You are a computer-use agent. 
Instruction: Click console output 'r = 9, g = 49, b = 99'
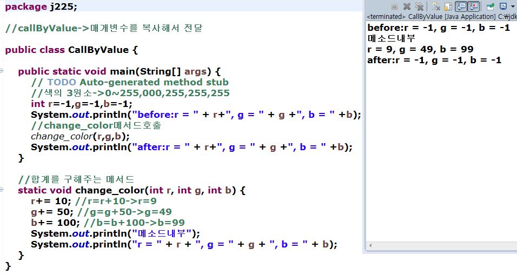(x=420, y=49)
